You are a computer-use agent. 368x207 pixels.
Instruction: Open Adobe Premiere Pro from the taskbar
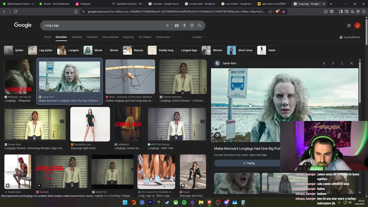[150, 202]
